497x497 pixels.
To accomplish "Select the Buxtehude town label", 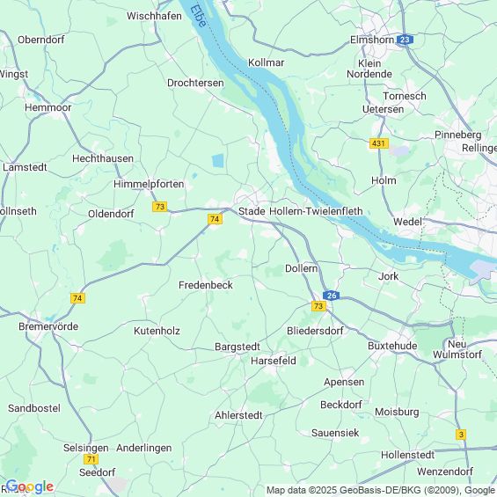I will (392, 346).
